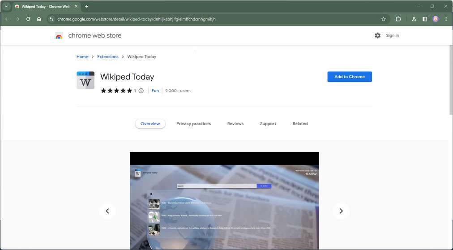Open the Extensions puzzle icon

(x=398, y=19)
